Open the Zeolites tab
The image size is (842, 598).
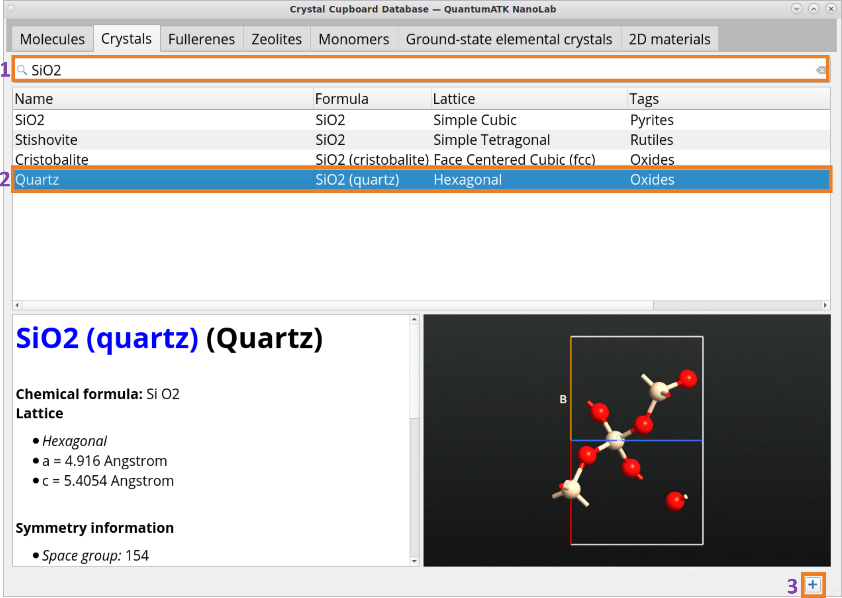(277, 39)
